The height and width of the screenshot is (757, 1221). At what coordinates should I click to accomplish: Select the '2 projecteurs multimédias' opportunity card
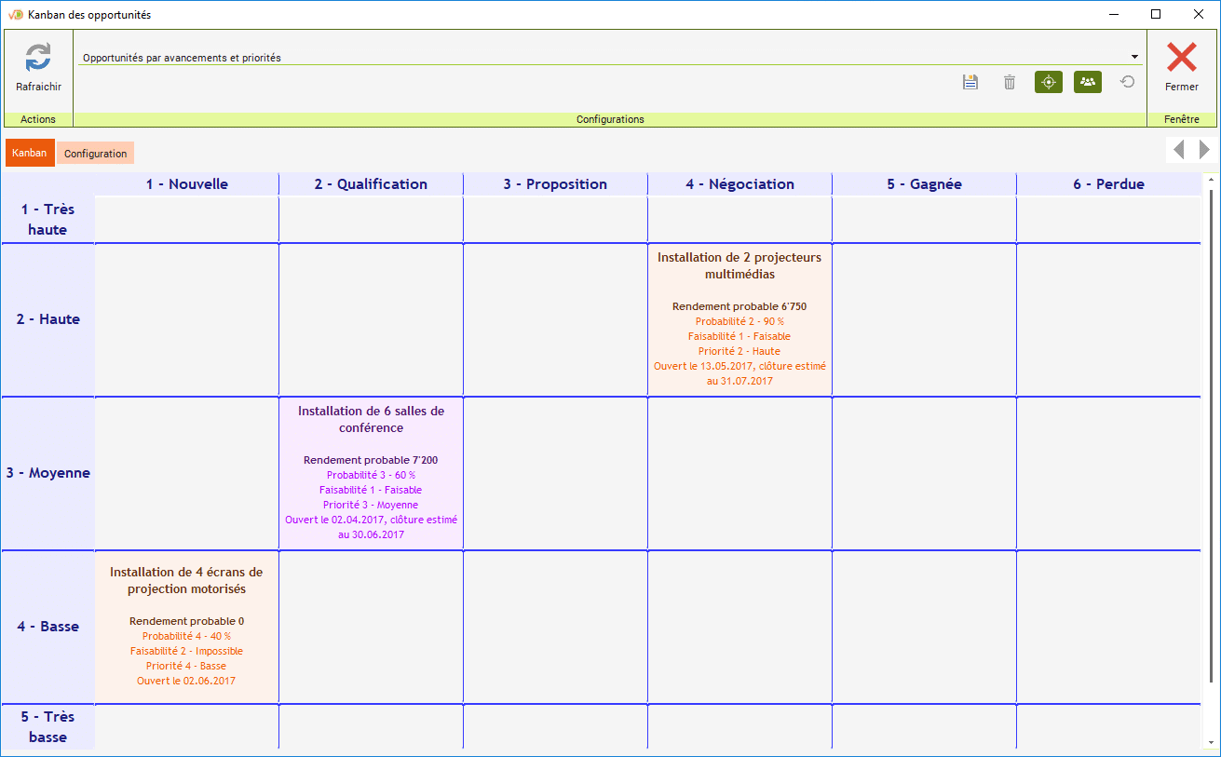(739, 318)
